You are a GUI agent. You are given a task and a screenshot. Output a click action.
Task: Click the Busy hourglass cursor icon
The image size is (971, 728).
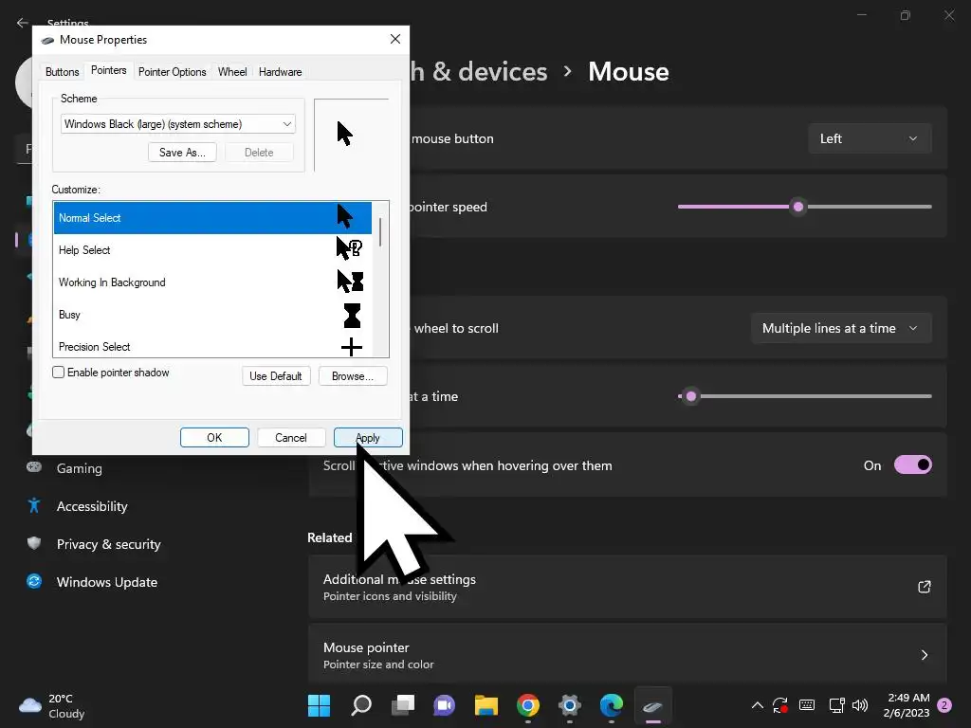(x=352, y=315)
